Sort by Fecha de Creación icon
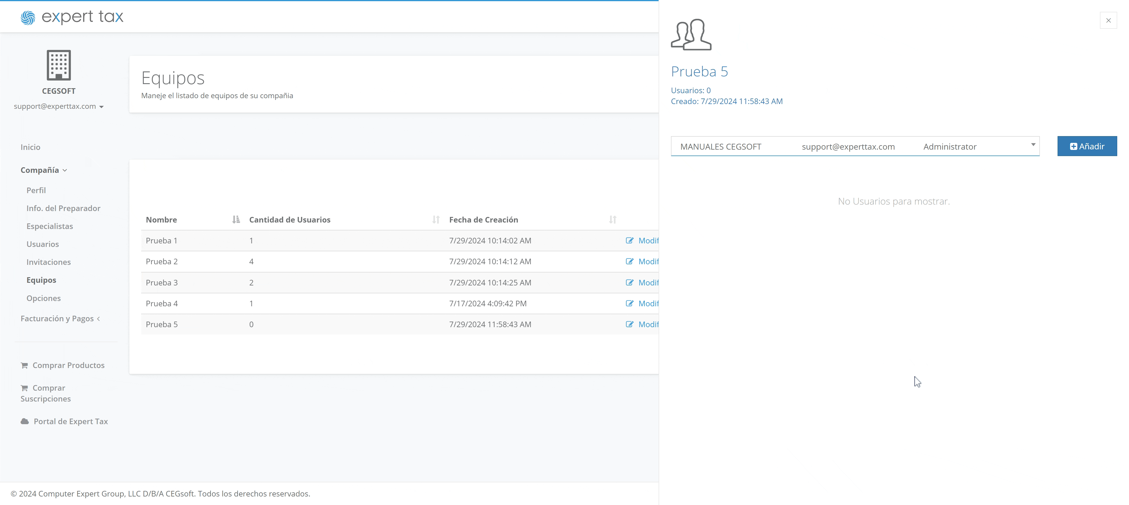 click(x=613, y=220)
